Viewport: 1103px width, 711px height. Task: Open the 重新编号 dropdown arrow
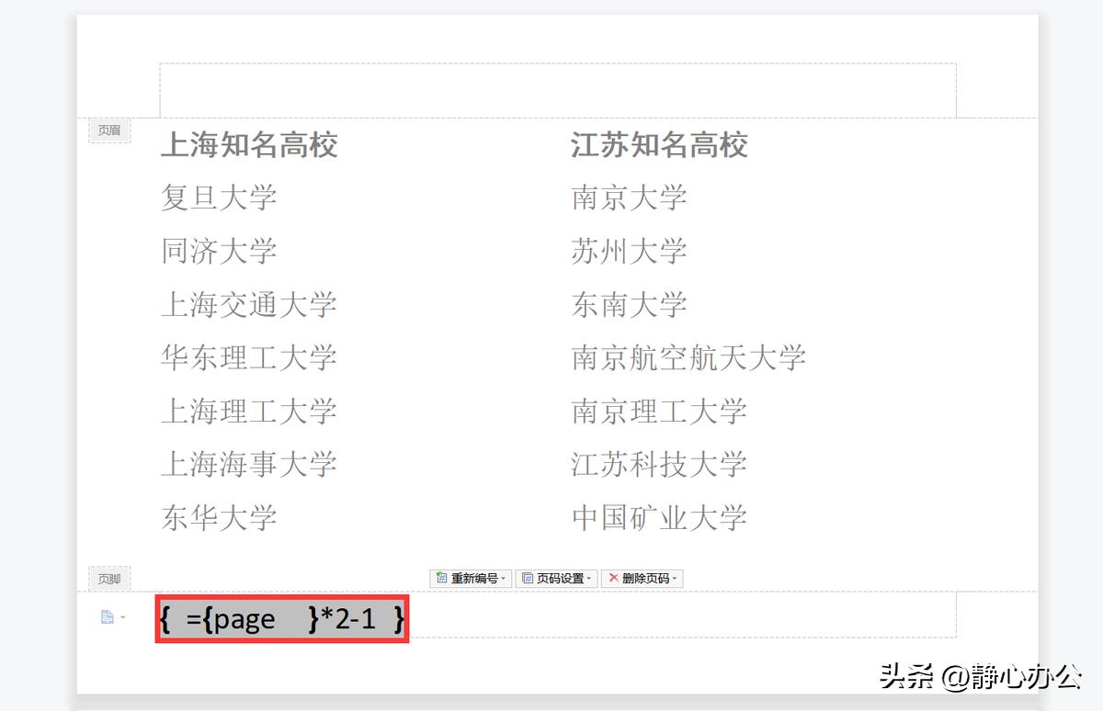[x=503, y=578]
